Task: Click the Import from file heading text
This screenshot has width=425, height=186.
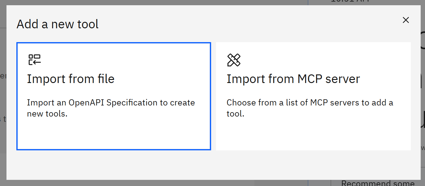Action: click(71, 79)
